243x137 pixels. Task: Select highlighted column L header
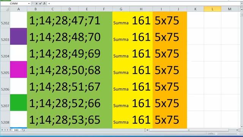(213, 9)
